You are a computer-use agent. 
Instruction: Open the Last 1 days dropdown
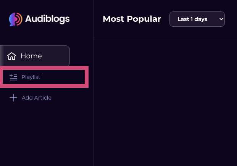[197, 19]
